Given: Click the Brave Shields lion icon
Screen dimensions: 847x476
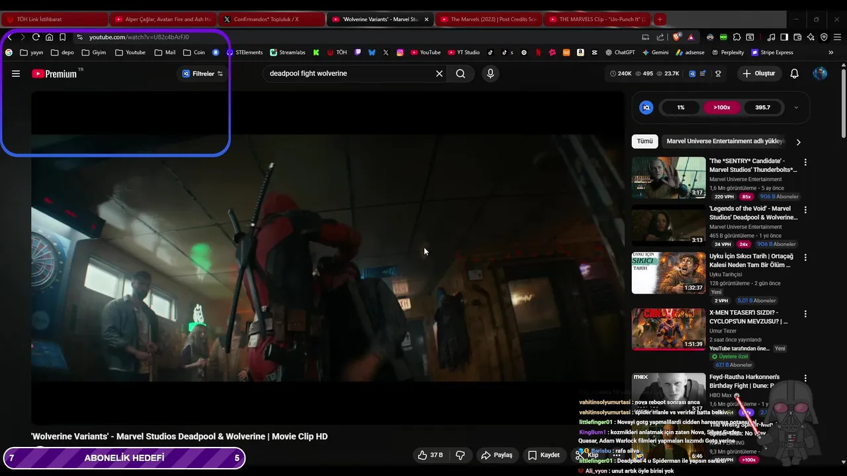Looking at the screenshot, I should [676, 37].
